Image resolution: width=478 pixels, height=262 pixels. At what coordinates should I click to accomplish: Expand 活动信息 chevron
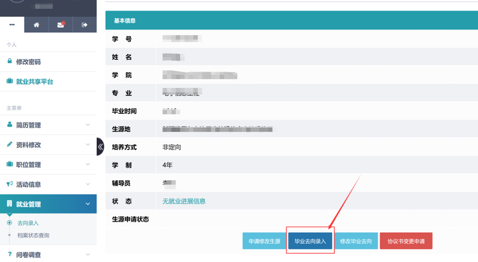tap(88, 184)
